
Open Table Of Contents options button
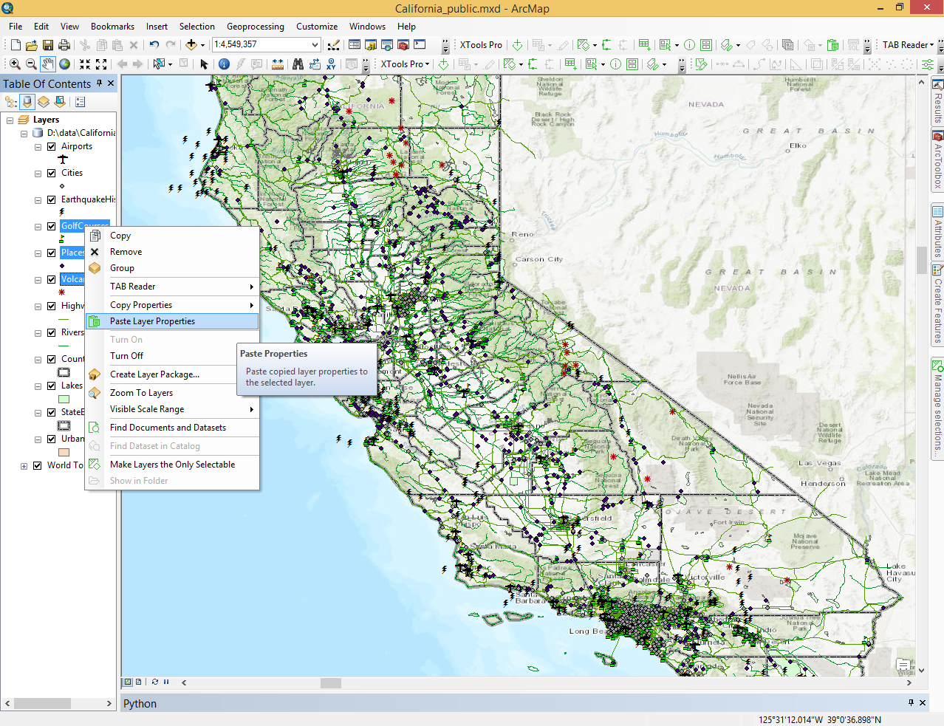point(81,102)
